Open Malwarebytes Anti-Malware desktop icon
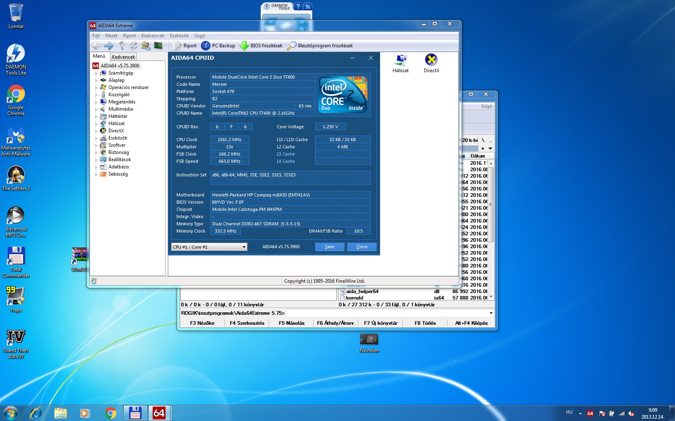Viewport: 675px width, 421px height. [x=16, y=142]
